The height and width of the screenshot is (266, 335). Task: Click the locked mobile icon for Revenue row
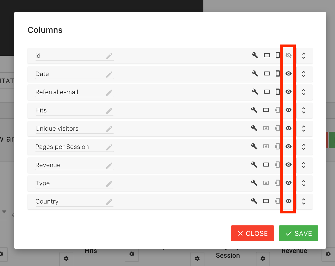(x=278, y=164)
